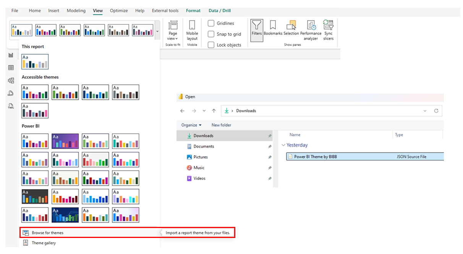The image size is (463, 254).
Task: Open the recent locations dropdown
Action: click(x=204, y=111)
